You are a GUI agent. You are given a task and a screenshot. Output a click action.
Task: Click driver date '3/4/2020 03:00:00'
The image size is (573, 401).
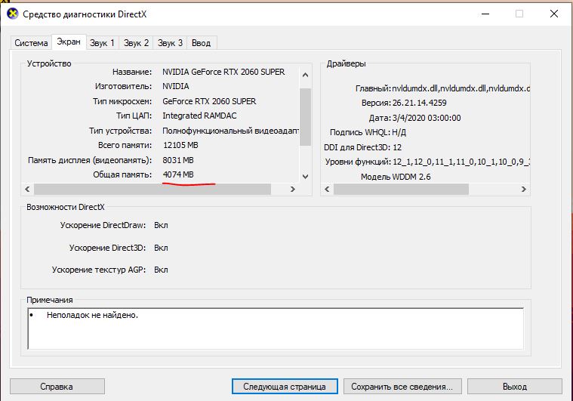[x=427, y=118]
